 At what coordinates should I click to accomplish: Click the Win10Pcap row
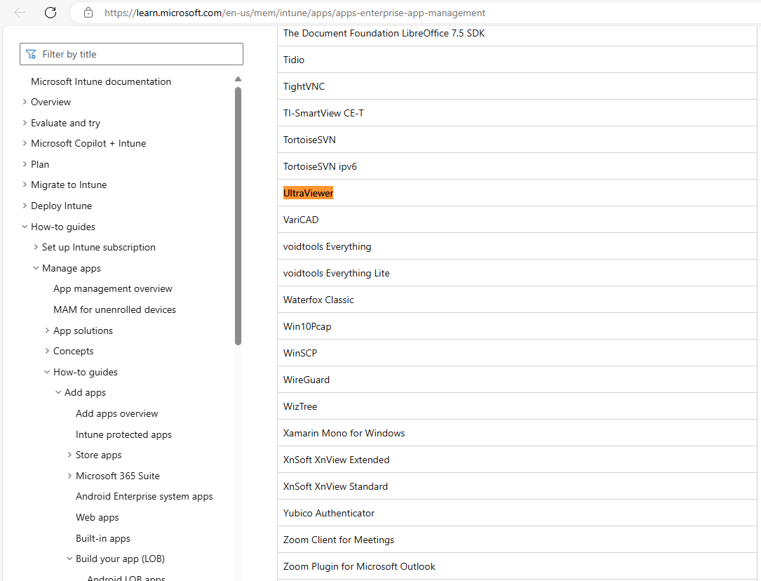tap(517, 327)
